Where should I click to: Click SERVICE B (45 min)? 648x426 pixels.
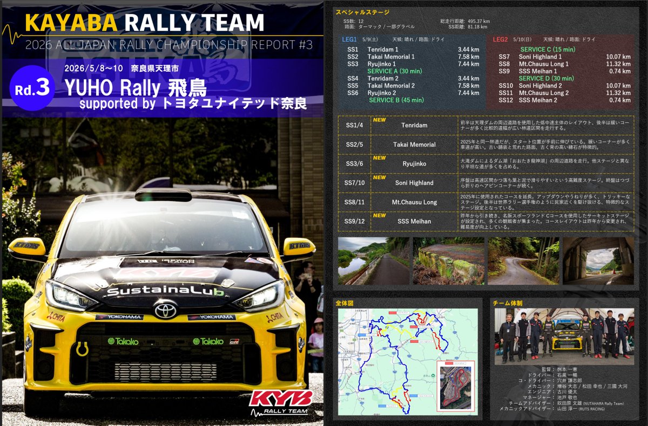(x=397, y=100)
